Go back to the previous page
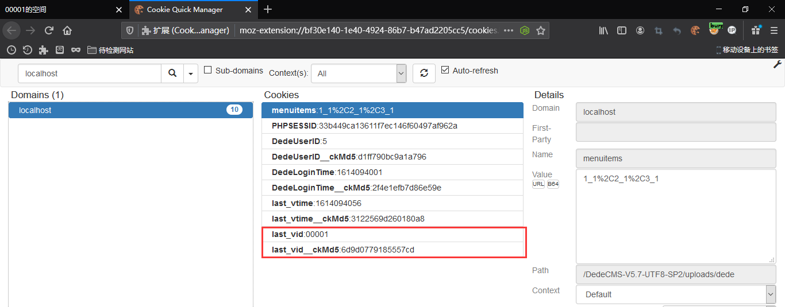Image resolution: width=785 pixels, height=307 pixels. tap(12, 30)
